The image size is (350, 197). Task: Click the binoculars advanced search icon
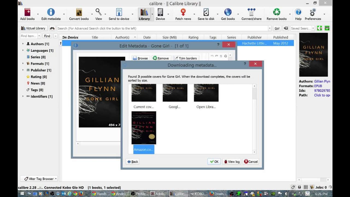tap(52, 28)
